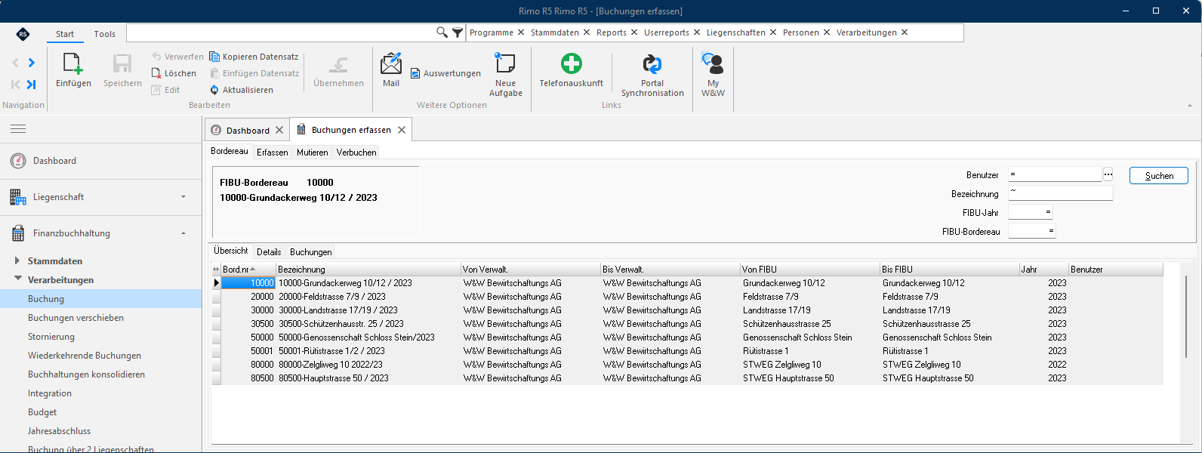The image size is (1202, 453).
Task: Click the search magnifier icon
Action: [442, 32]
